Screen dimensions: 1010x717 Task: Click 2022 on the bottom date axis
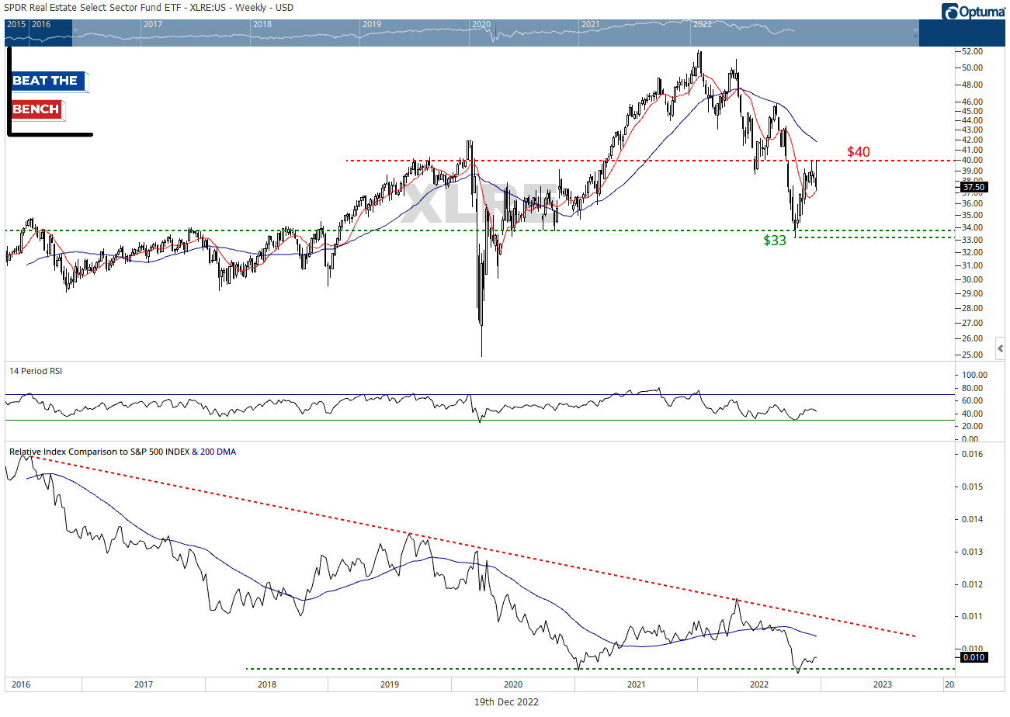point(758,685)
